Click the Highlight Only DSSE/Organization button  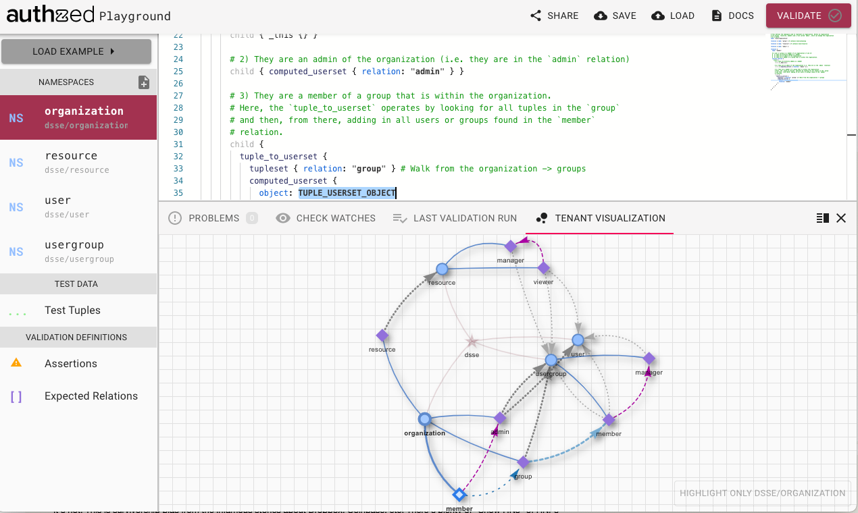pos(762,493)
